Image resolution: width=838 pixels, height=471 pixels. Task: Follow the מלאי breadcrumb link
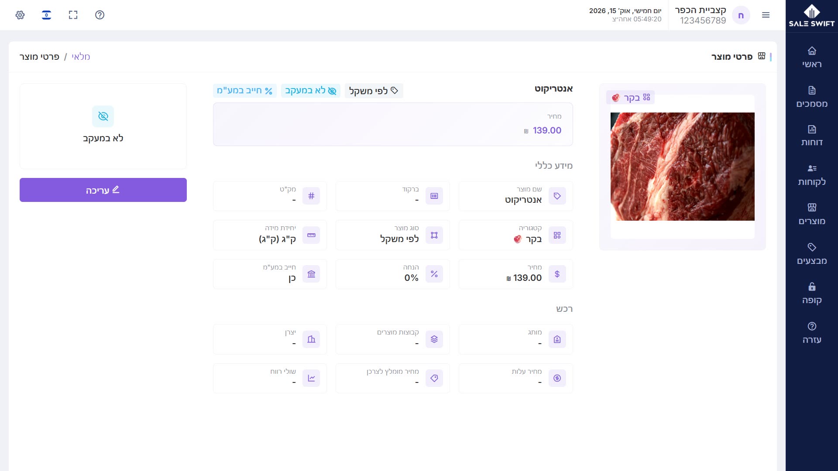pyautogui.click(x=81, y=57)
